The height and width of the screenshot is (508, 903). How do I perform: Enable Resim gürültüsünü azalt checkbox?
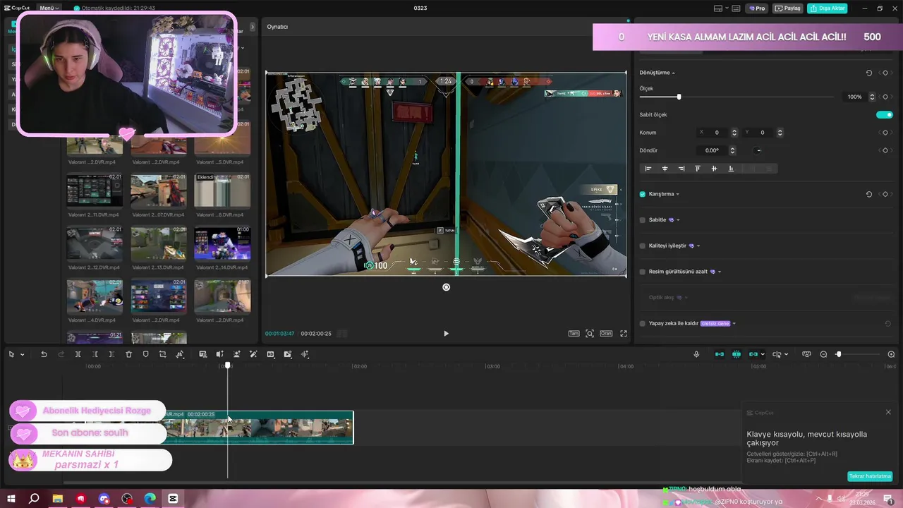642,272
